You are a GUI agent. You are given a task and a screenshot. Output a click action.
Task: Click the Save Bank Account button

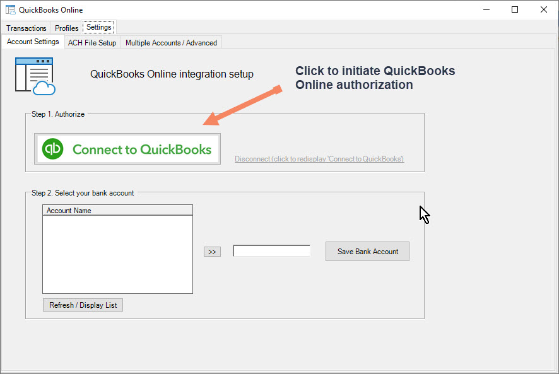[368, 252]
